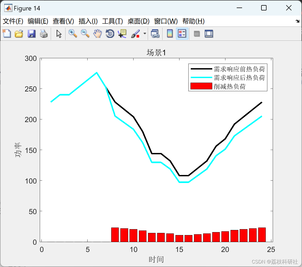Click the Show Plot Tools button
302x267 pixels.
point(209,34)
